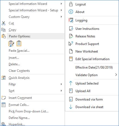The width and height of the screenshot is (119, 126).
Task: Click the Upload Selected arrow icon
Action: (71, 83)
